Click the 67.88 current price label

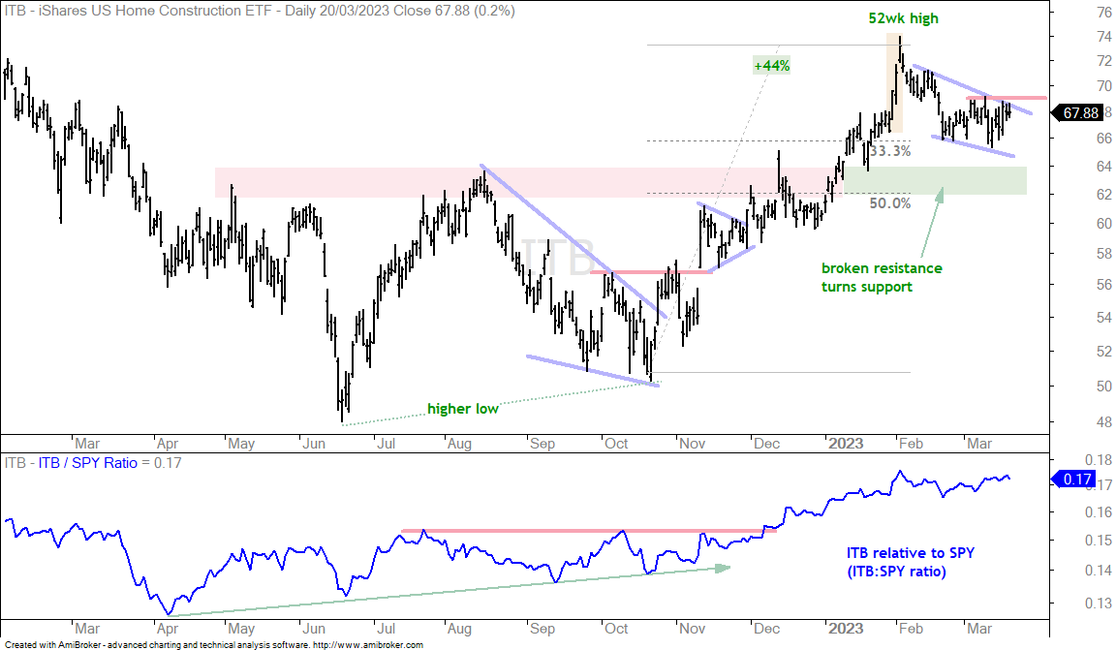(x=1080, y=112)
